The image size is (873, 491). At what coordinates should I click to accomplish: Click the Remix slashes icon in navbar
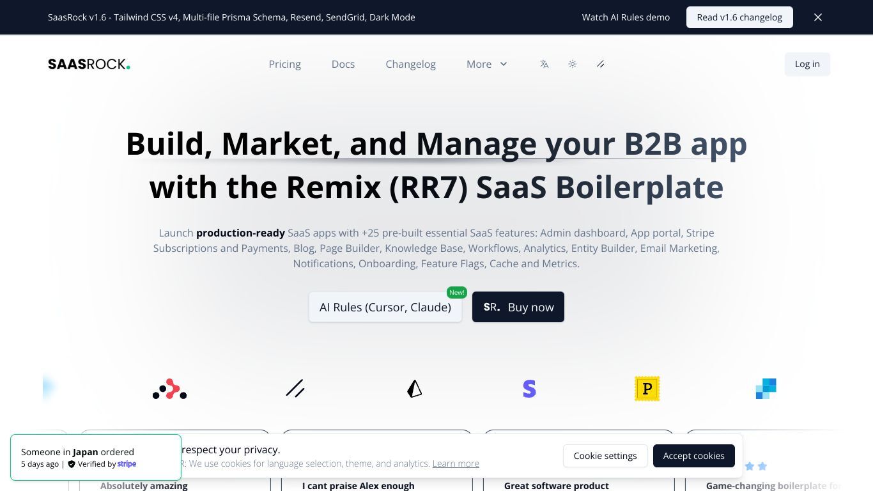[x=601, y=64]
